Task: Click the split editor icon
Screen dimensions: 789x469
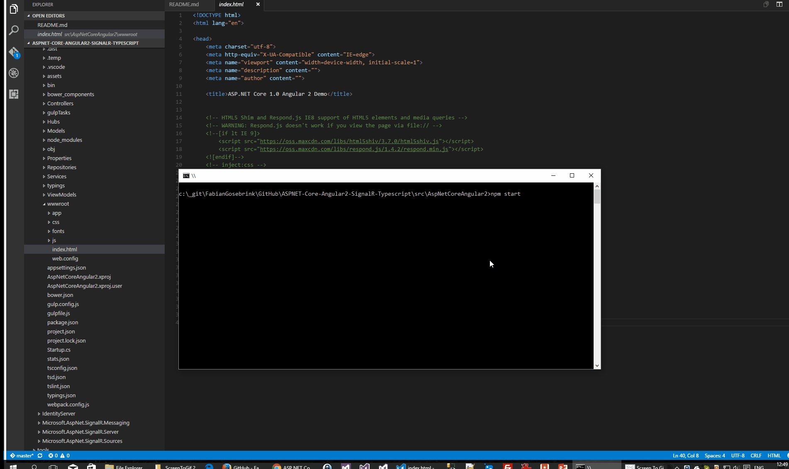Action: click(779, 4)
